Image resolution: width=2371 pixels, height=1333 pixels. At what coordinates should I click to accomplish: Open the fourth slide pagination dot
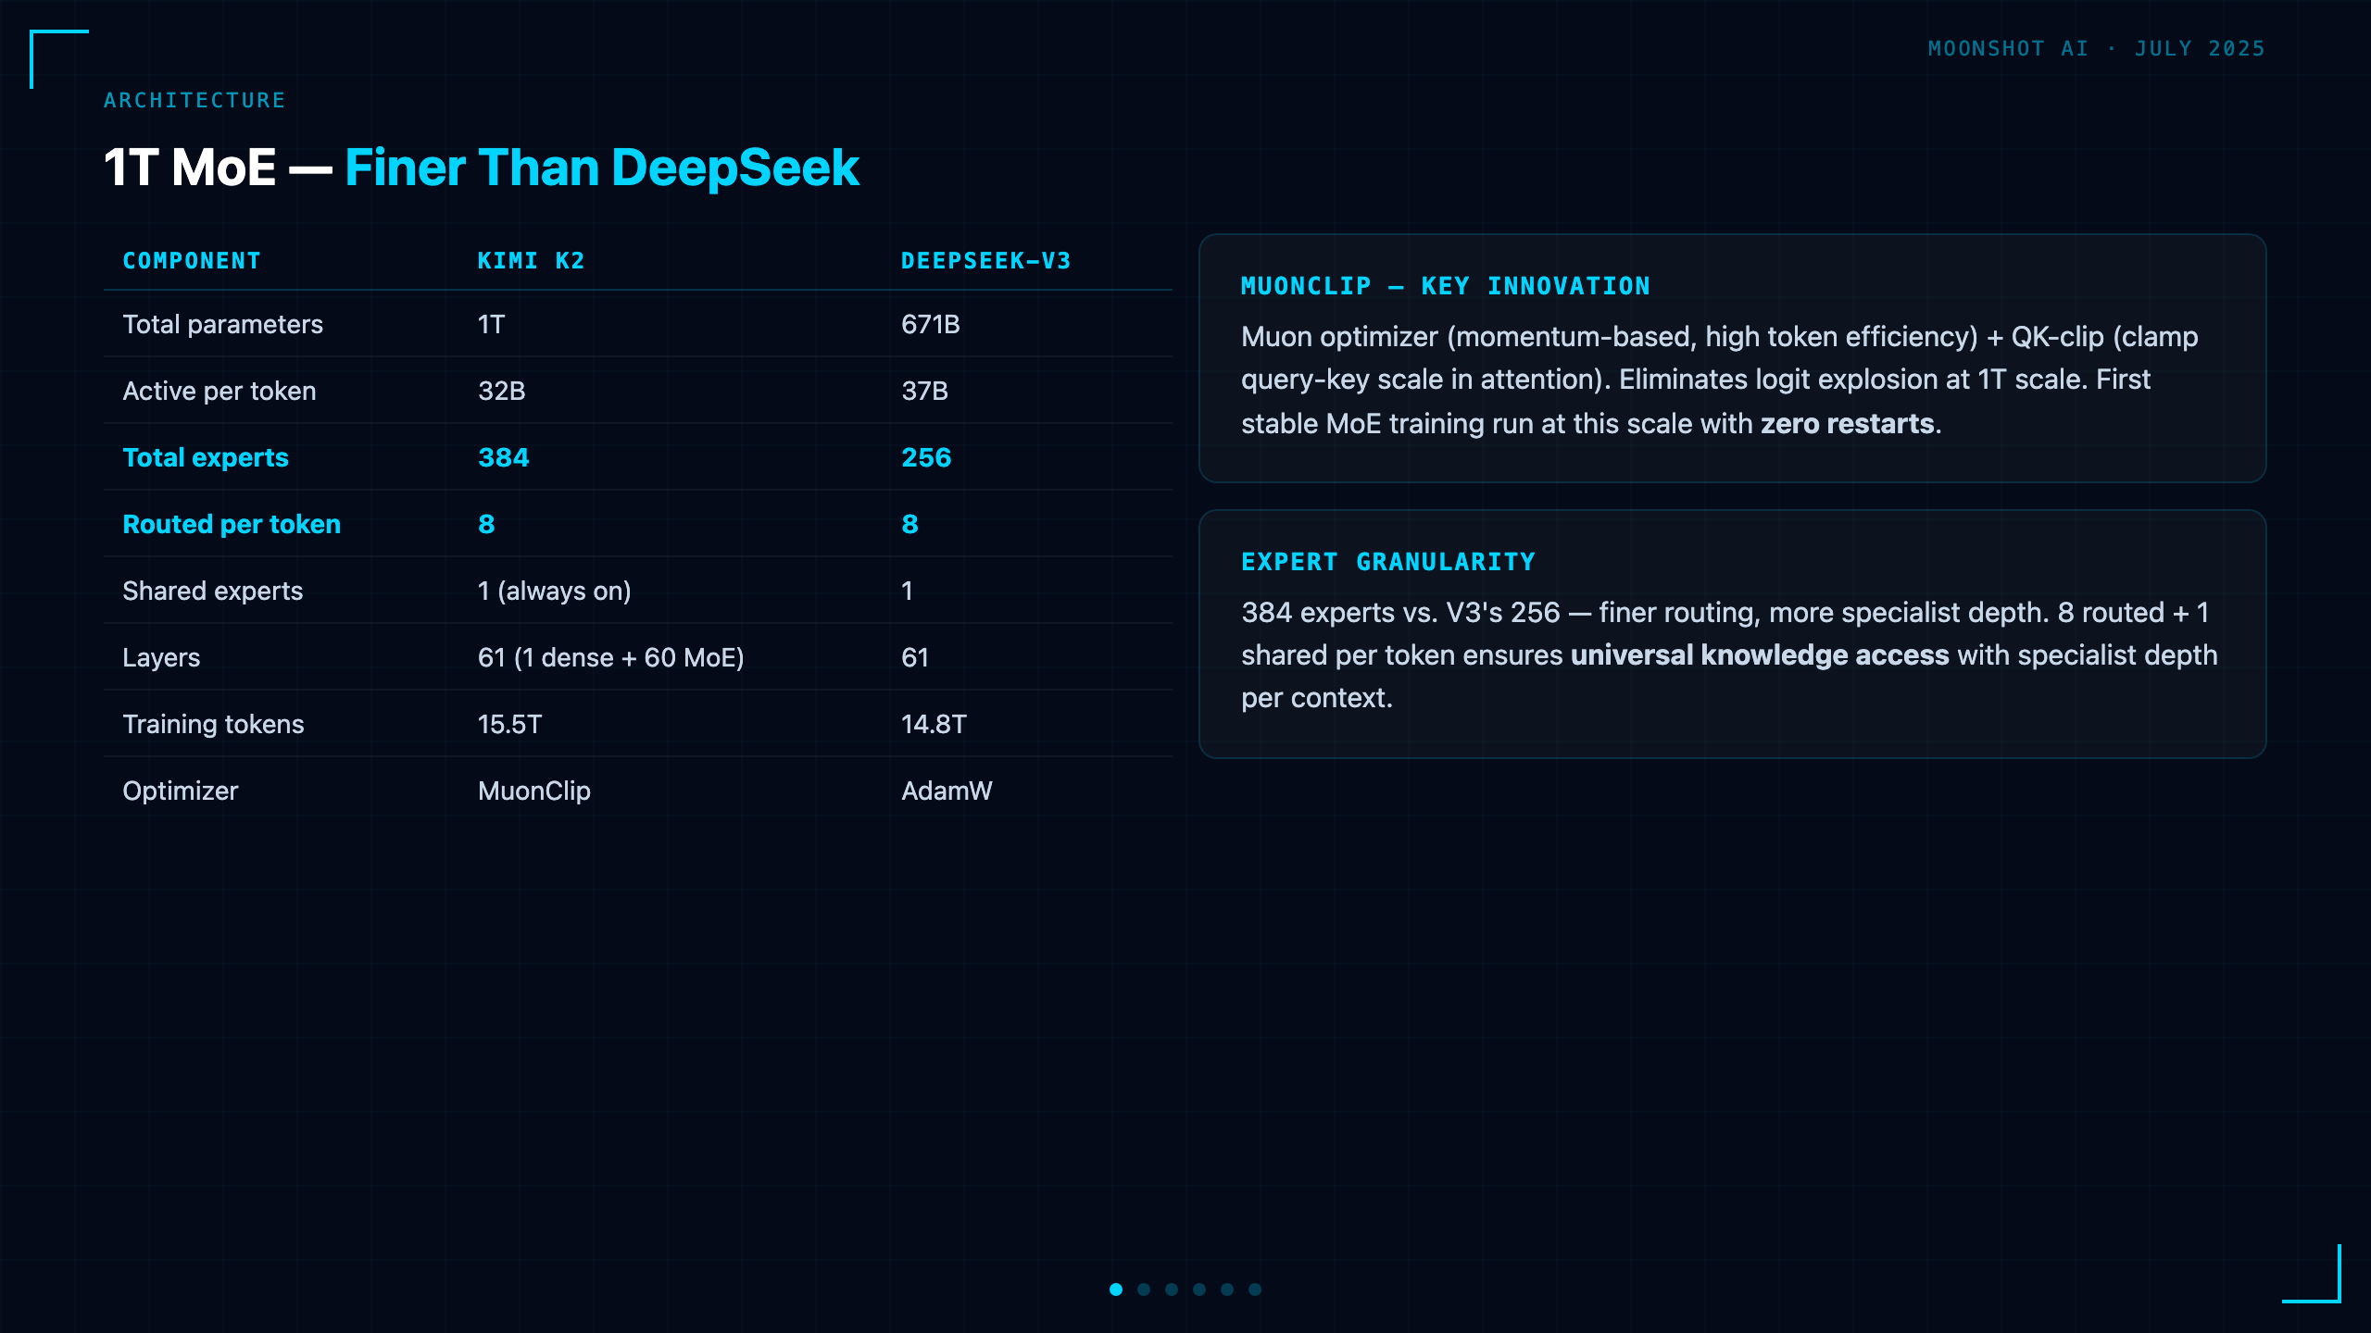pos(1199,1289)
